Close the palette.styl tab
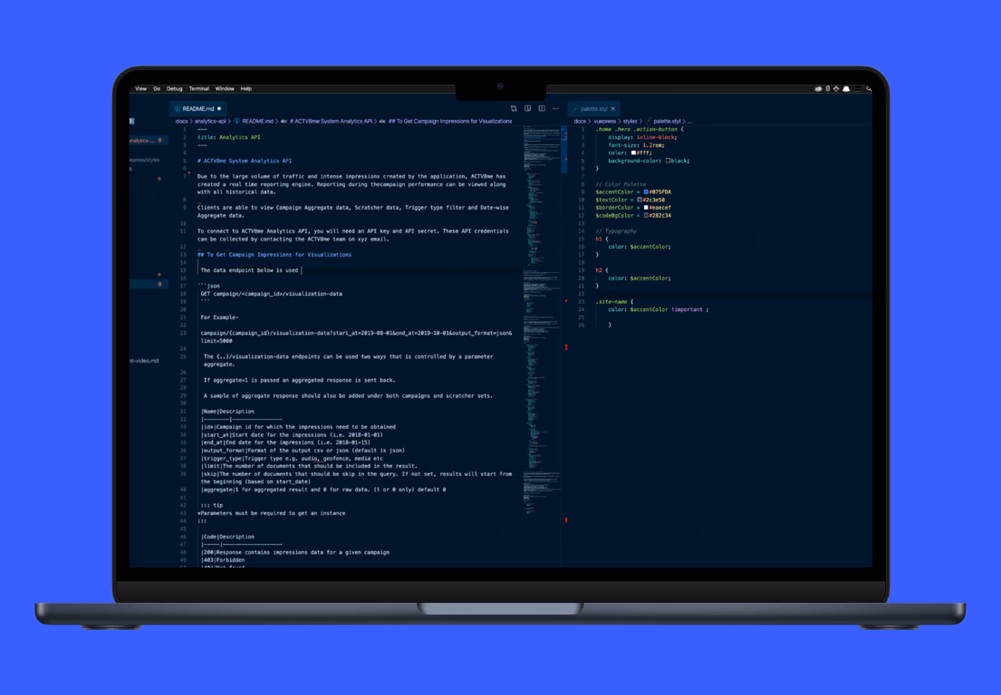Screen dimensions: 1001x695 coord(613,109)
